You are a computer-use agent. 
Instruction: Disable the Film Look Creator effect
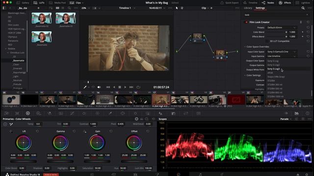246,22
